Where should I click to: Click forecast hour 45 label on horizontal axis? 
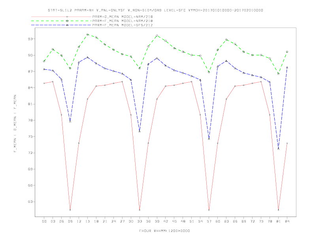[x=174, y=221]
